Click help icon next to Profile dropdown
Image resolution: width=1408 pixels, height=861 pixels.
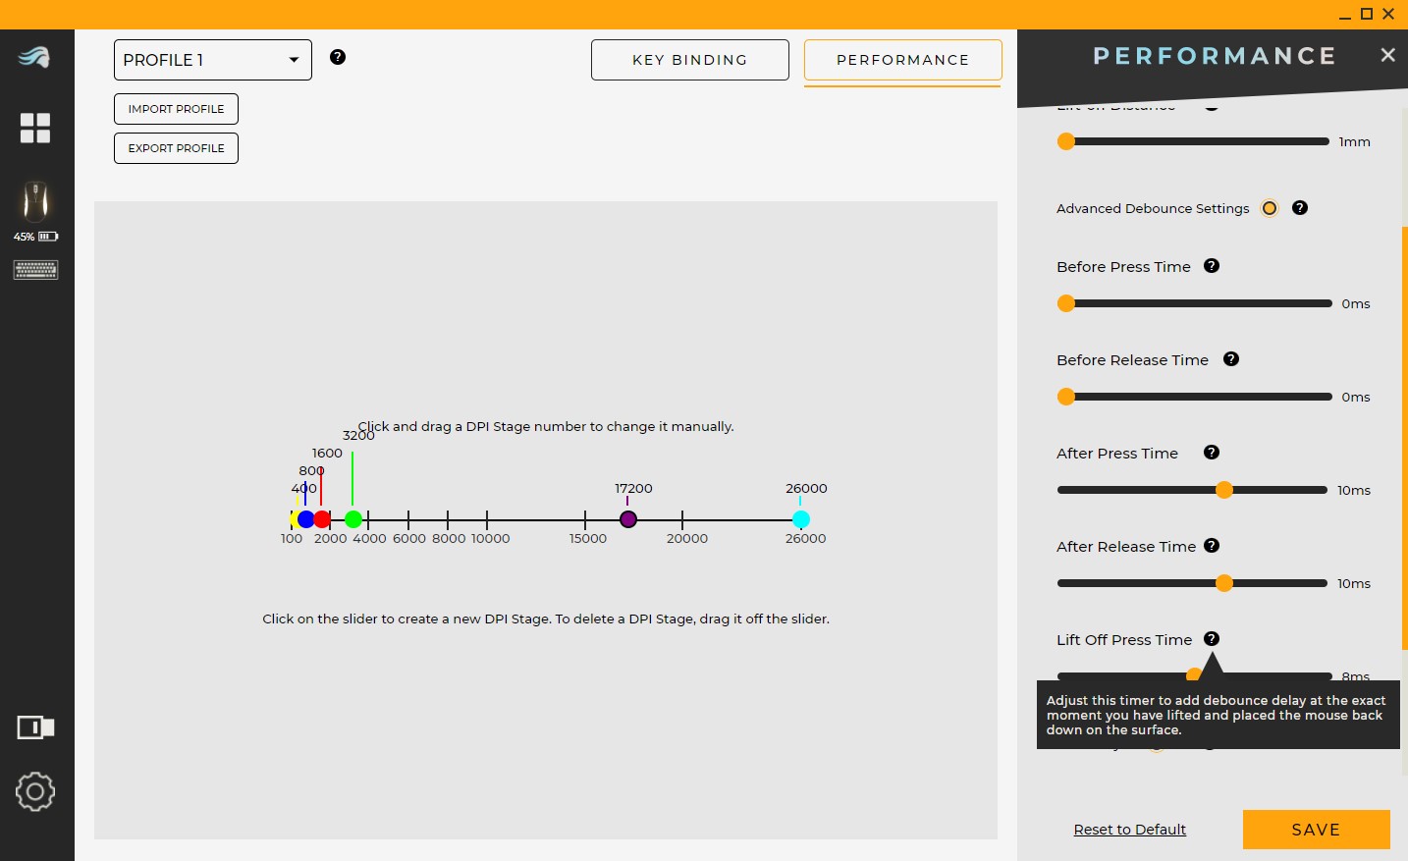[338, 57]
